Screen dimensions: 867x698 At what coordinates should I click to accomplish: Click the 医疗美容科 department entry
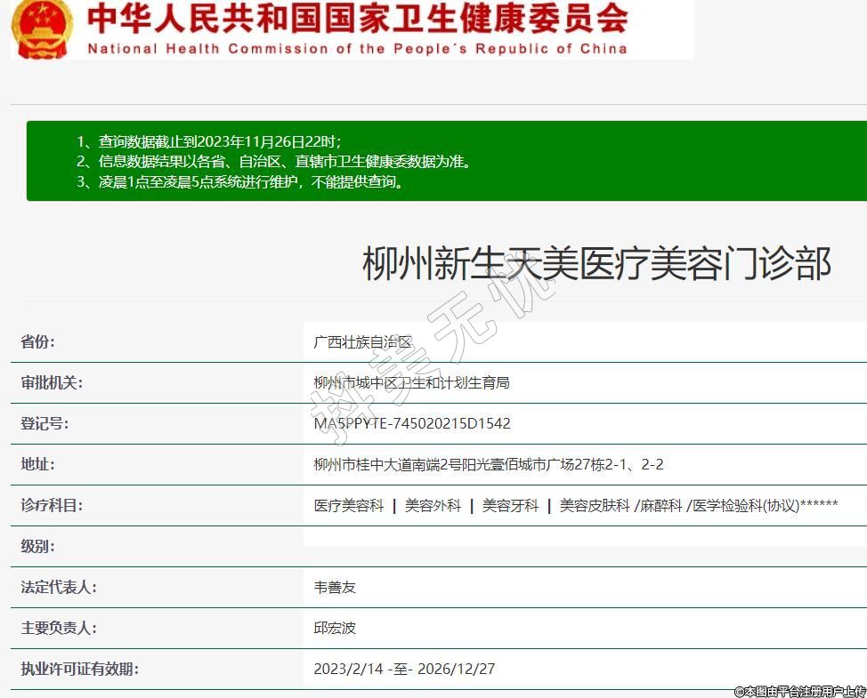coord(349,506)
